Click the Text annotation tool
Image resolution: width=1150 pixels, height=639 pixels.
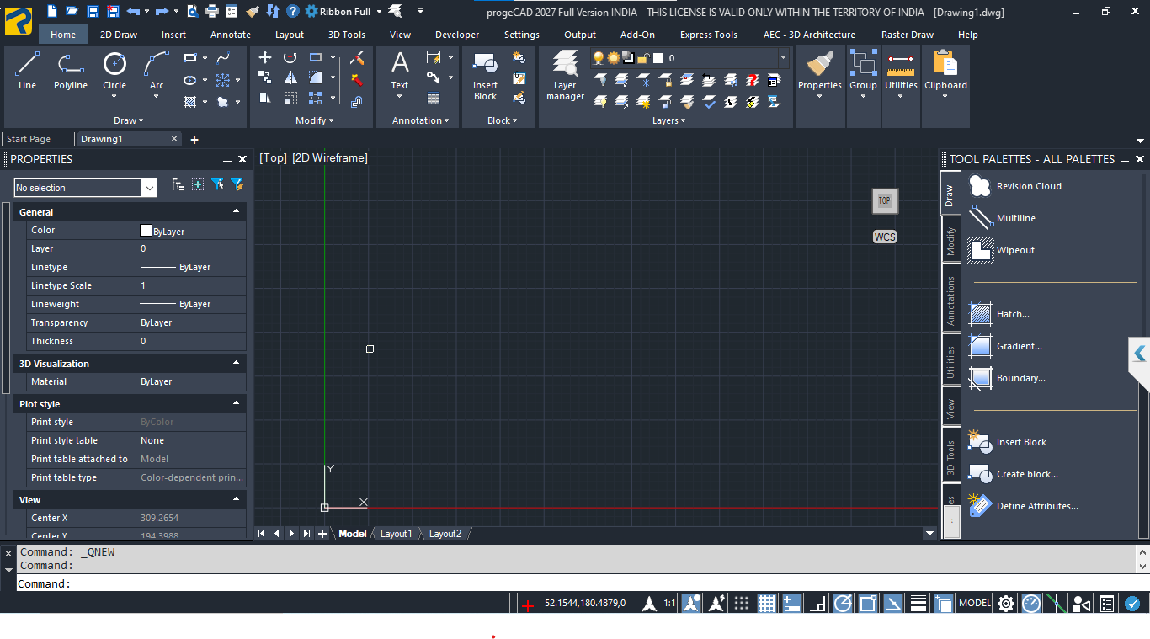400,74
